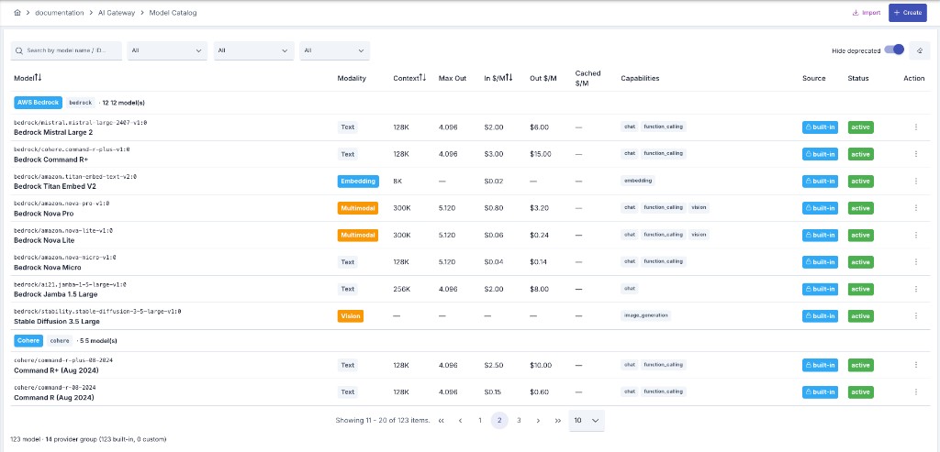Open the second All filter dropdown
Image resolution: width=940 pixels, height=452 pixels.
[254, 51]
